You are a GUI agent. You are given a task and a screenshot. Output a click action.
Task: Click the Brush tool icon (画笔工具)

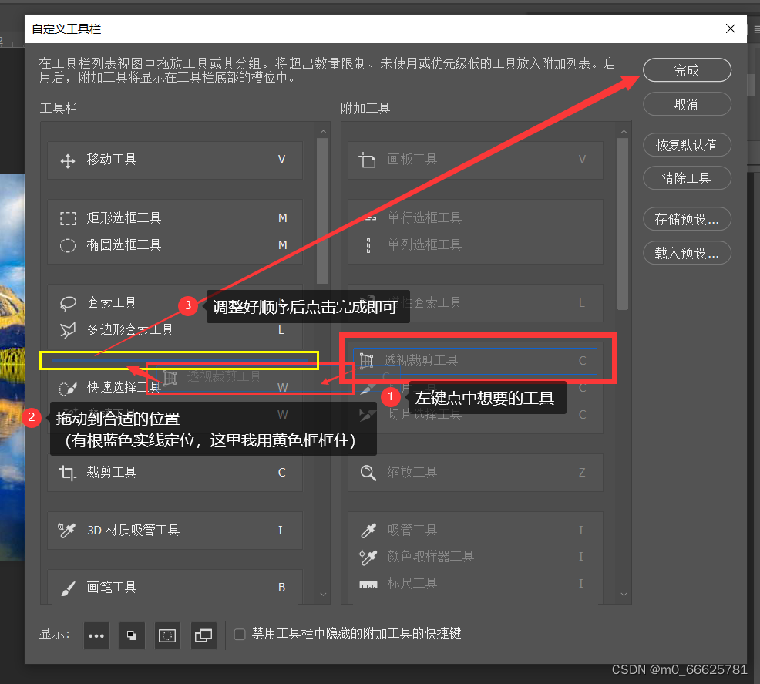coord(68,588)
